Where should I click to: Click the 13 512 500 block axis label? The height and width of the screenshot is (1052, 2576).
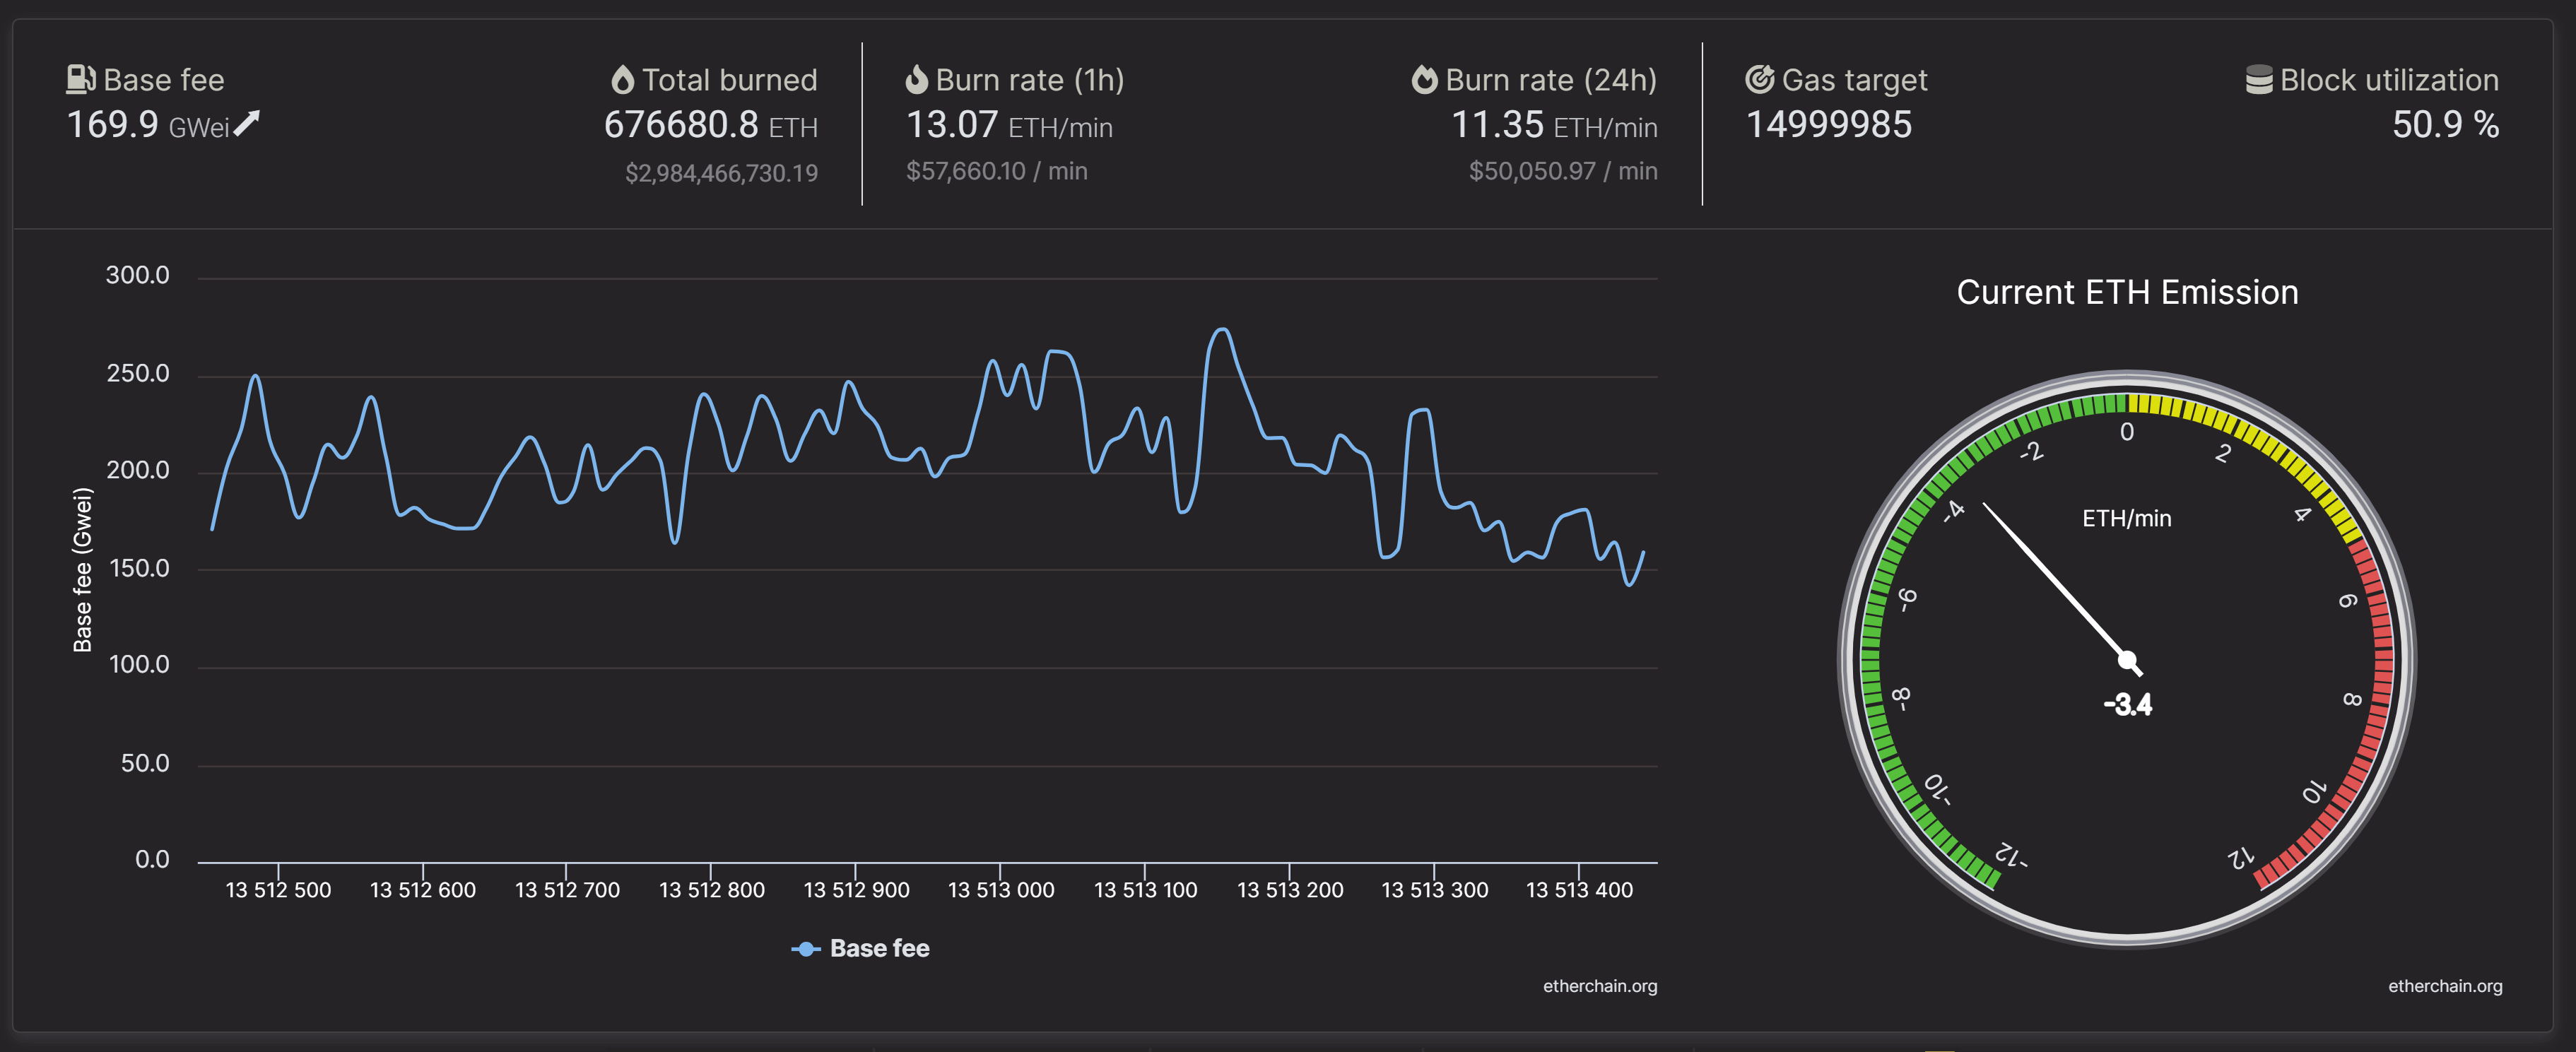pos(278,890)
